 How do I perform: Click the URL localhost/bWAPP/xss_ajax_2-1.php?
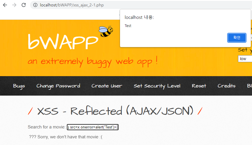pyautogui.click(x=72, y=5)
